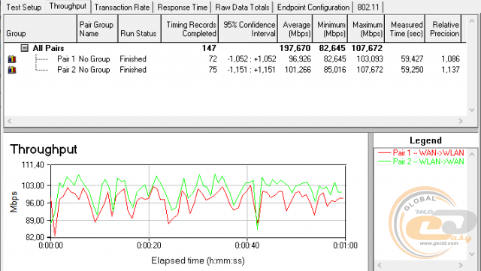The image size is (481, 271).
Task: Open the Test Setup tab
Action: pyautogui.click(x=23, y=7)
